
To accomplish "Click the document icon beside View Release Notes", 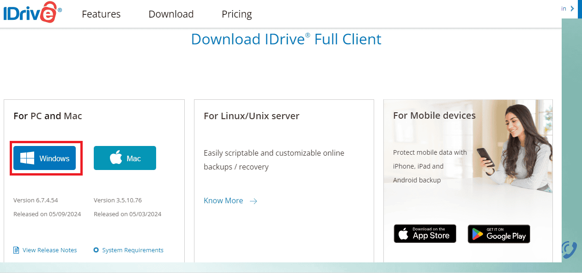I will 17,250.
